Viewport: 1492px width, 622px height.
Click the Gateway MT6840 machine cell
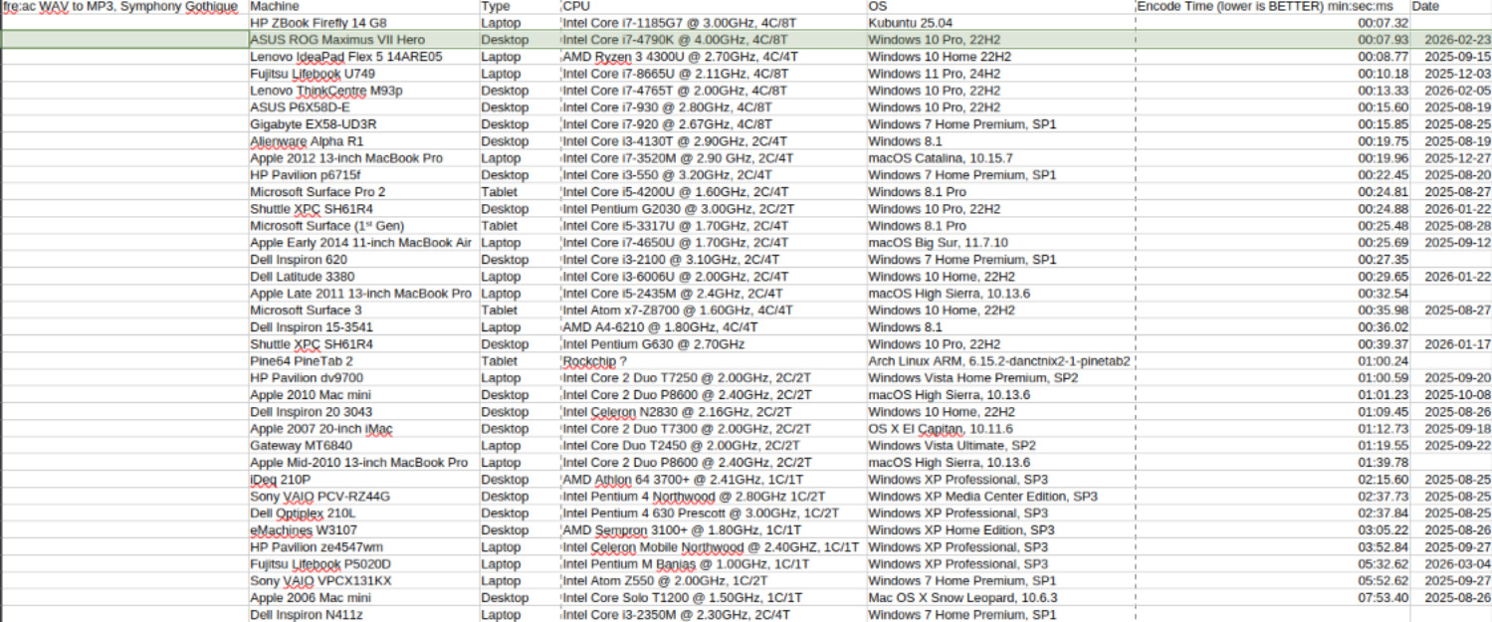pos(301,446)
